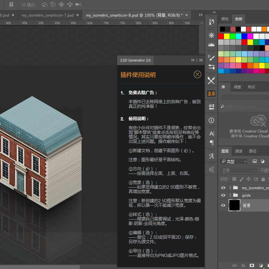269x269 pixels.
Task: Click the Histogram panel icon
Action: 211,44
